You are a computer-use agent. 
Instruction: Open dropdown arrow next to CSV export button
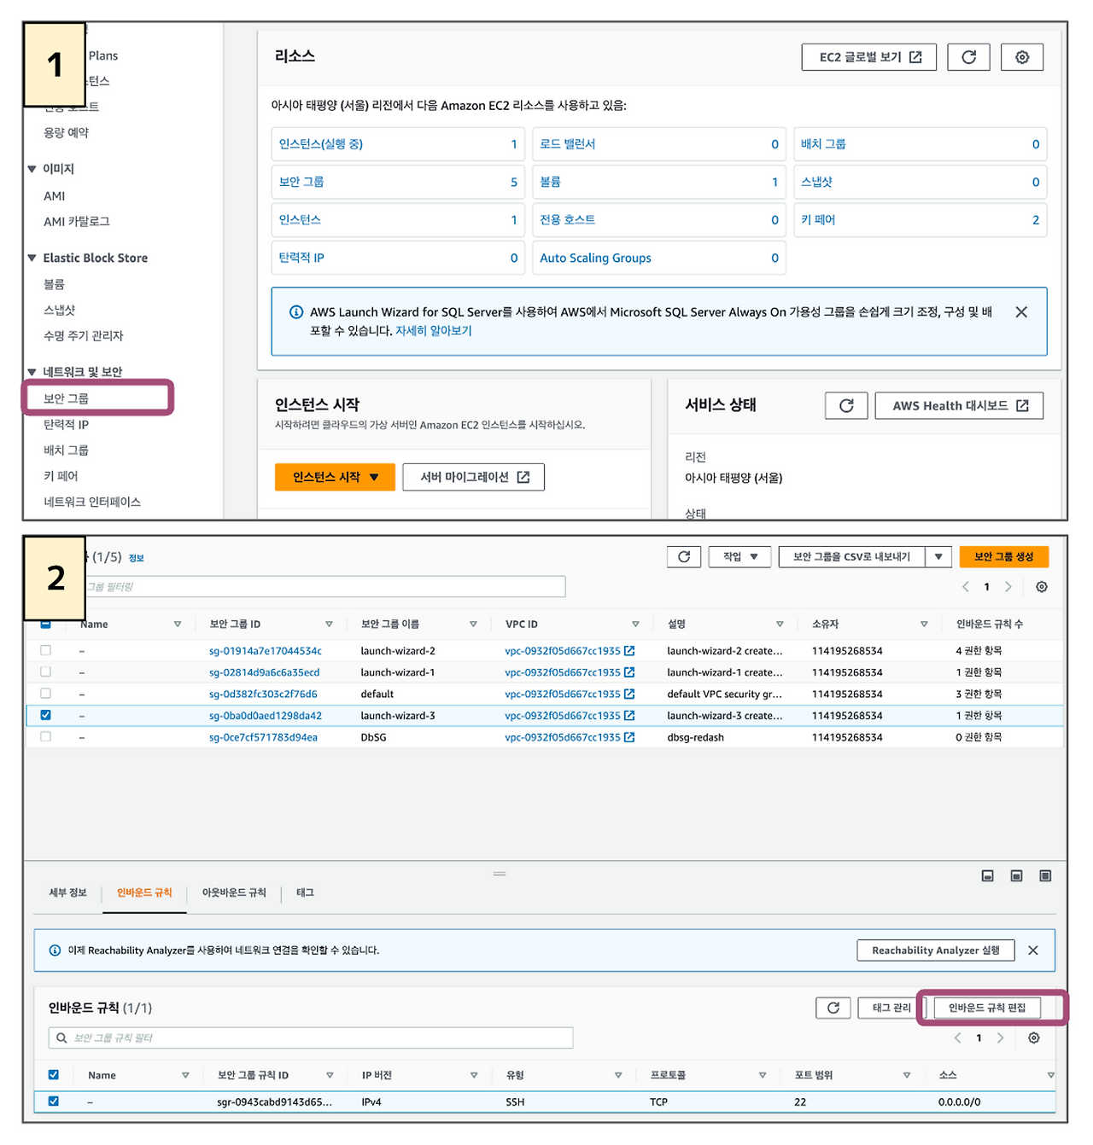point(938,557)
